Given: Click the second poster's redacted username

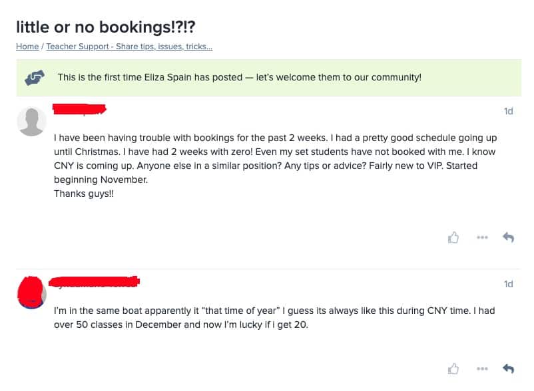Looking at the screenshot, I should [x=94, y=282].
